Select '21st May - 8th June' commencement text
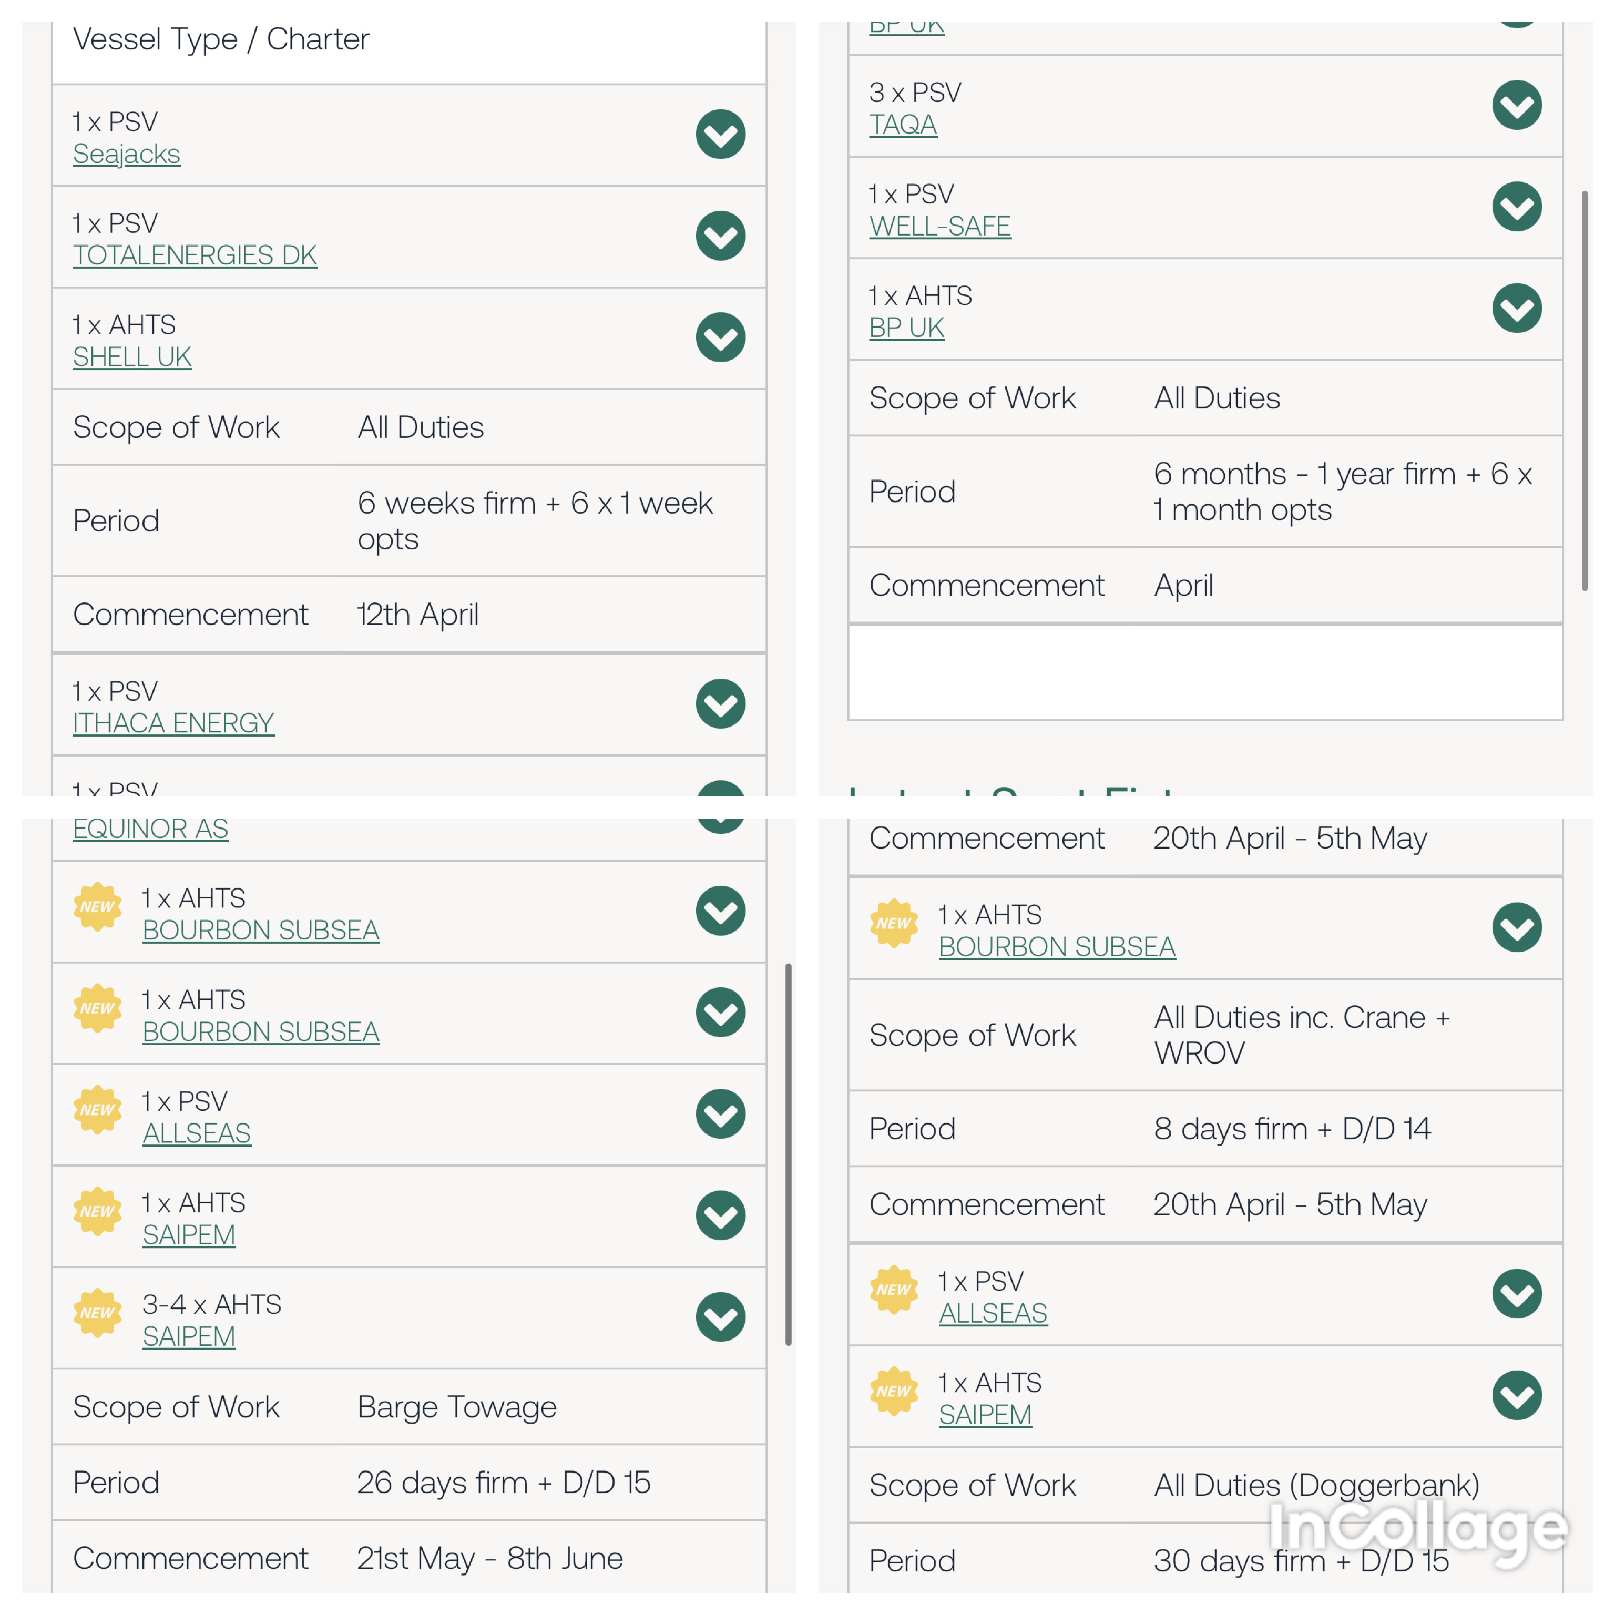This screenshot has width=1615, height=1615. [490, 1559]
